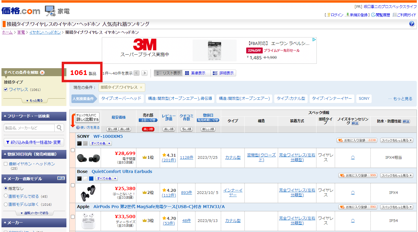
Task: Select the blue color swatch for Bose earbuds
Action: click(91, 179)
